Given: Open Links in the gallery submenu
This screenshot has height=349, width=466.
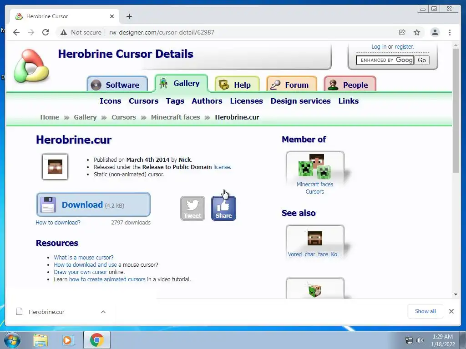Looking at the screenshot, I should point(348,101).
